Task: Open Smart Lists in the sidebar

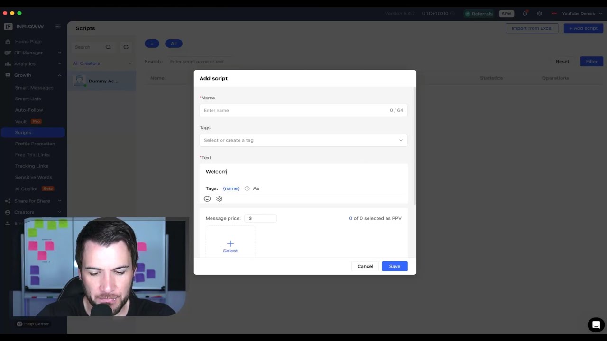Action: coord(28,99)
